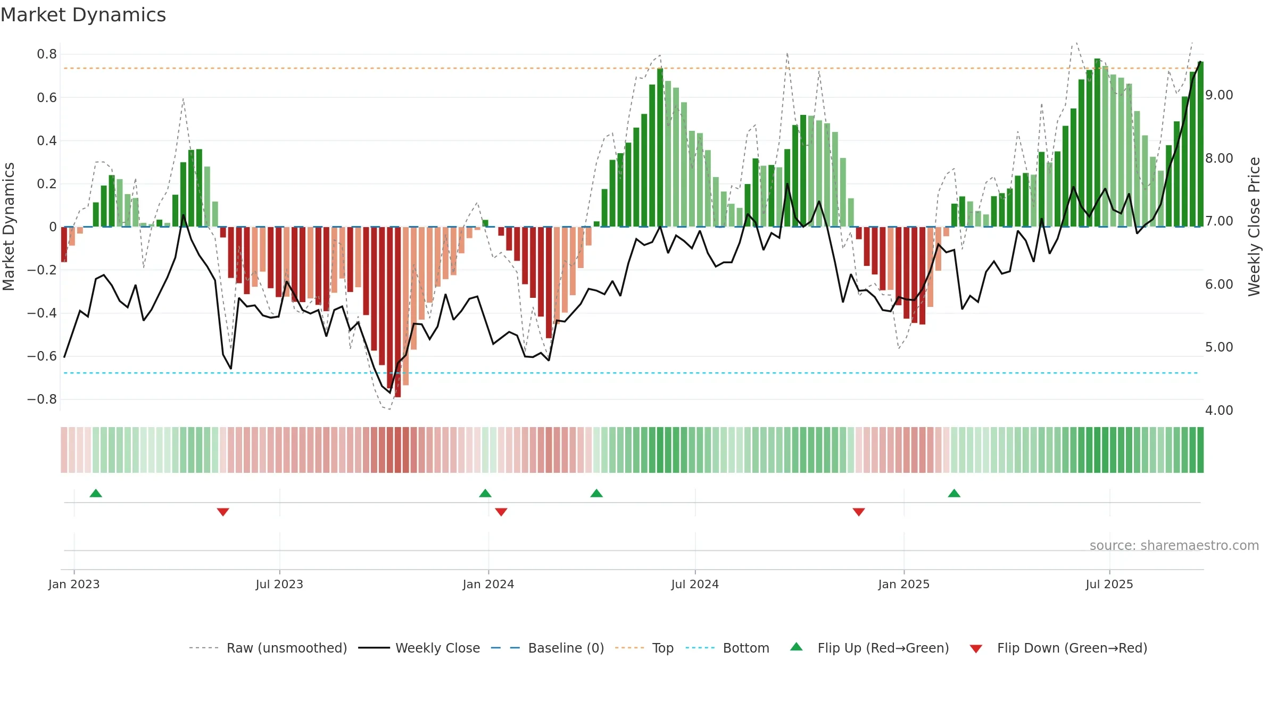1277x718 pixels.
Task: Click the flip-up marker nearest Jan 2023
Action: click(96, 493)
